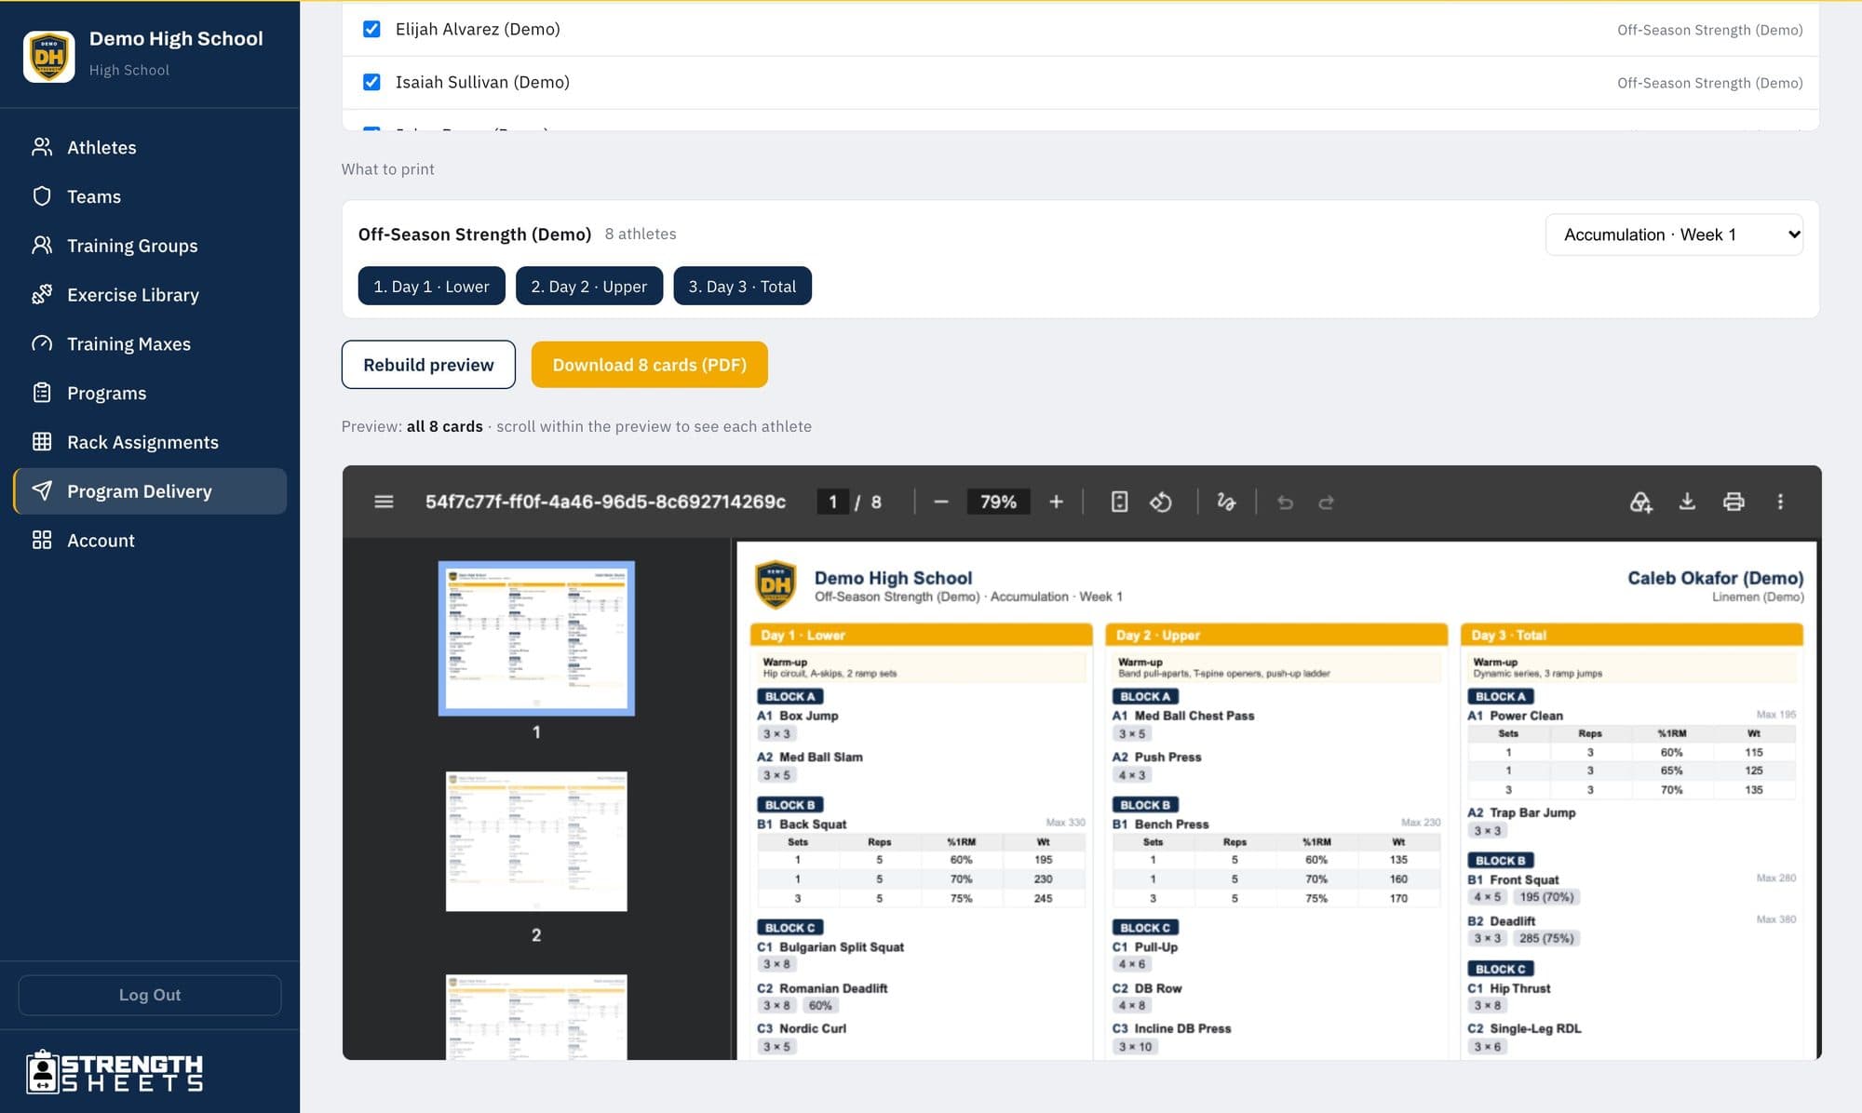Click the Strength Sheets logo
Image resolution: width=1862 pixels, height=1113 pixels.
(x=115, y=1071)
